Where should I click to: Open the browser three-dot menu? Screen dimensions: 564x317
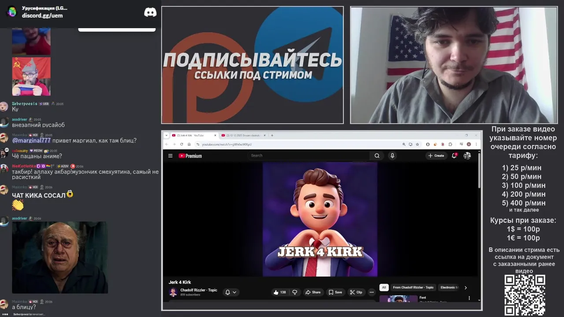pyautogui.click(x=476, y=144)
